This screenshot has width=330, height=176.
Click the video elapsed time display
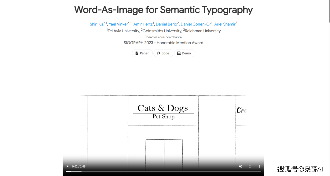(x=79, y=167)
